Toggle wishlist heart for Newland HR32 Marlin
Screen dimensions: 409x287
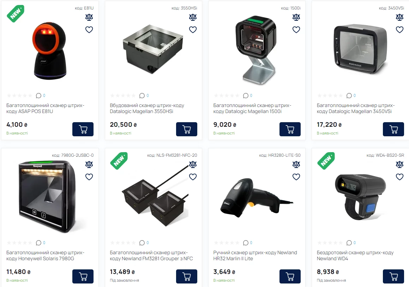pyautogui.click(x=296, y=177)
